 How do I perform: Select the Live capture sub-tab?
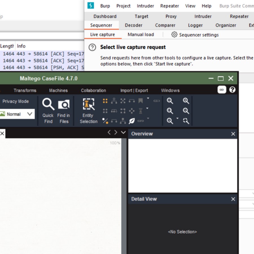(x=102, y=34)
